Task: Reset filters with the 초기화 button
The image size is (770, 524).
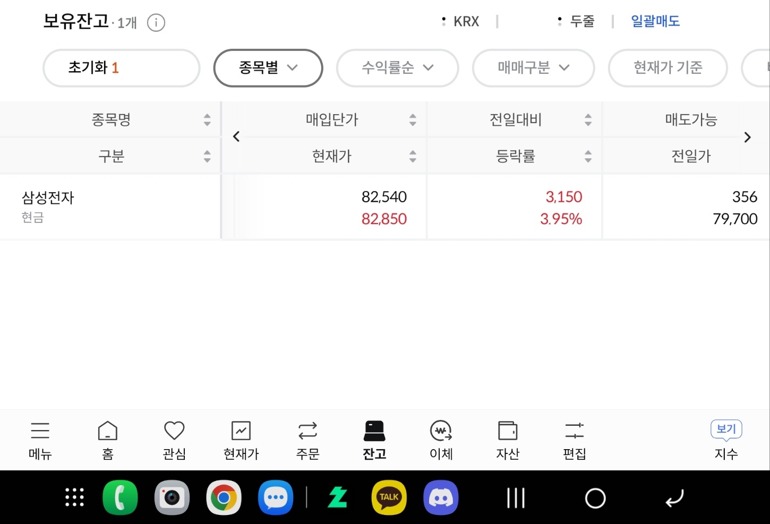Action: tap(121, 68)
